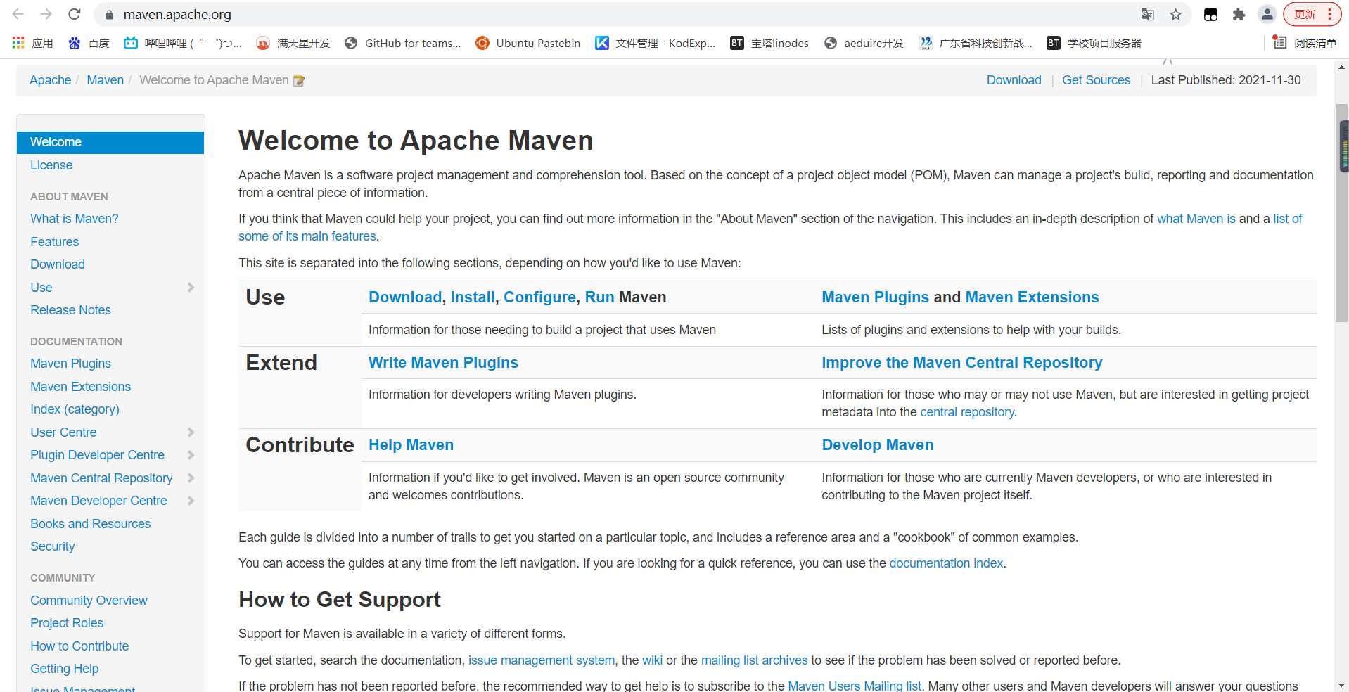Open Index (category) sidebar item
1349x692 pixels.
[x=75, y=409]
